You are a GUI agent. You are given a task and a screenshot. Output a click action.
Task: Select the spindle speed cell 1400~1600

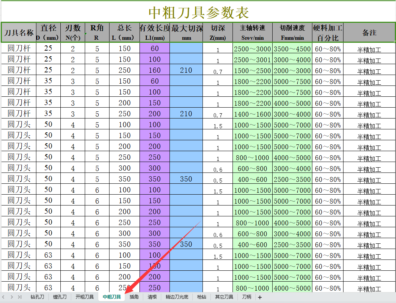pos(252,114)
